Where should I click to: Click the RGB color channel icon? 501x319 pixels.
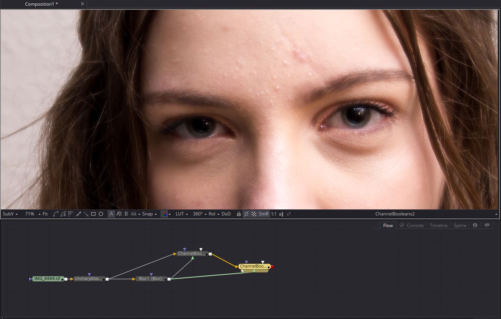[x=164, y=214]
